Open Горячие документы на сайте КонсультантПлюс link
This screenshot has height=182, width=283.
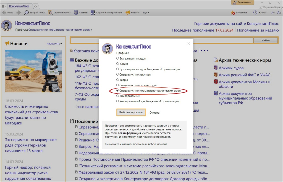click(237, 24)
